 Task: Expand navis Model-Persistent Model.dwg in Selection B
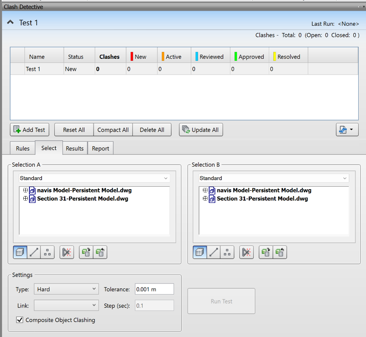[205, 190]
